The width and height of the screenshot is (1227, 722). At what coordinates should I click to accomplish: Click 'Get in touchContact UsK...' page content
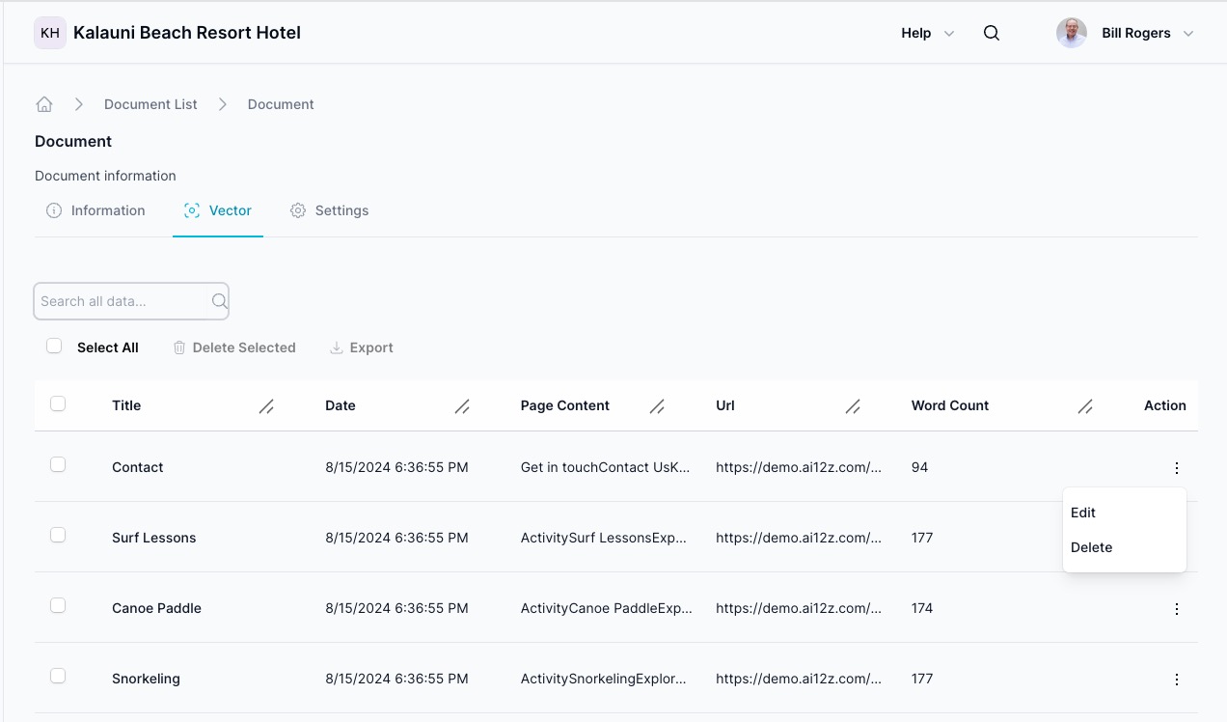click(x=606, y=467)
